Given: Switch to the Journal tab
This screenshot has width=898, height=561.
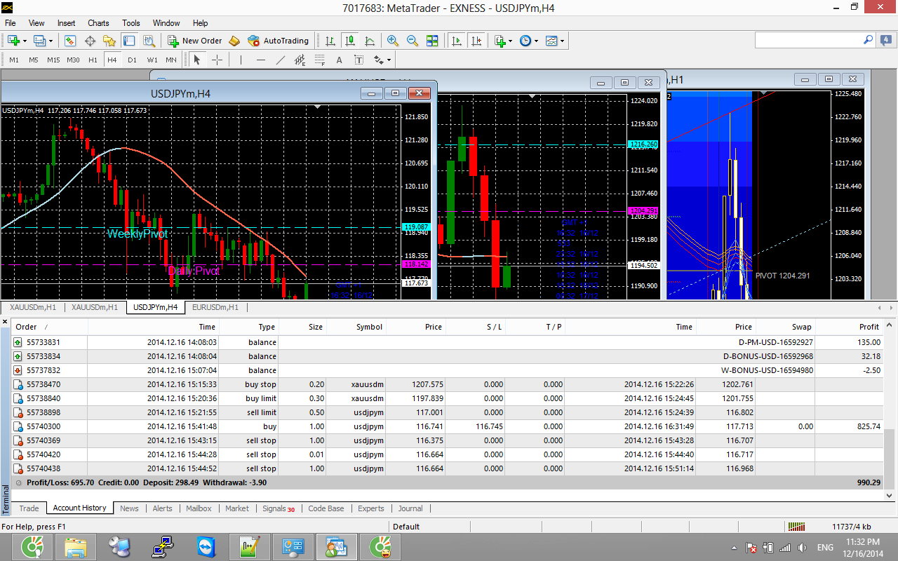Looking at the screenshot, I should tap(410, 508).
